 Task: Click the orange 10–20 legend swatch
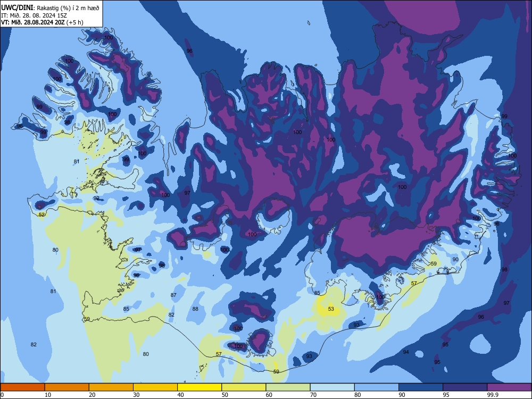(x=67, y=387)
